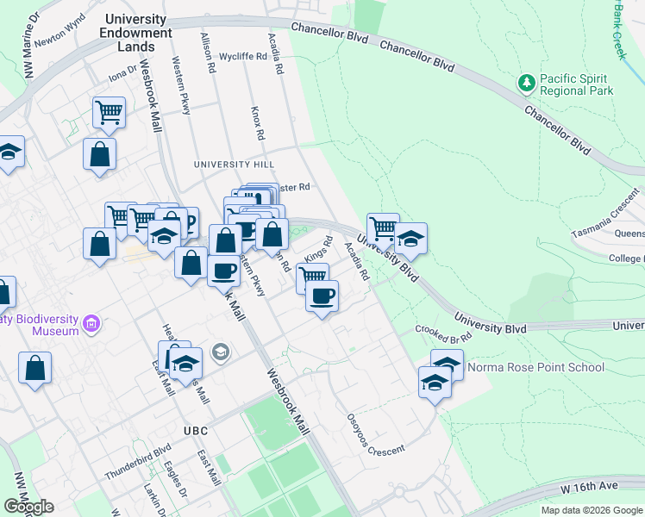The image size is (645, 517).
Task: Open the coffee cup marker on Wesbrook Mall
Action: (x=224, y=271)
